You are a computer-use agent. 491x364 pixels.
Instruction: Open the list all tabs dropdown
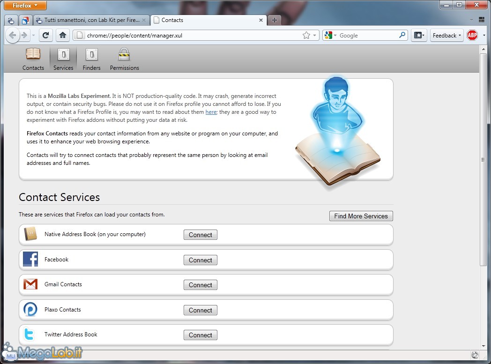[471, 20]
